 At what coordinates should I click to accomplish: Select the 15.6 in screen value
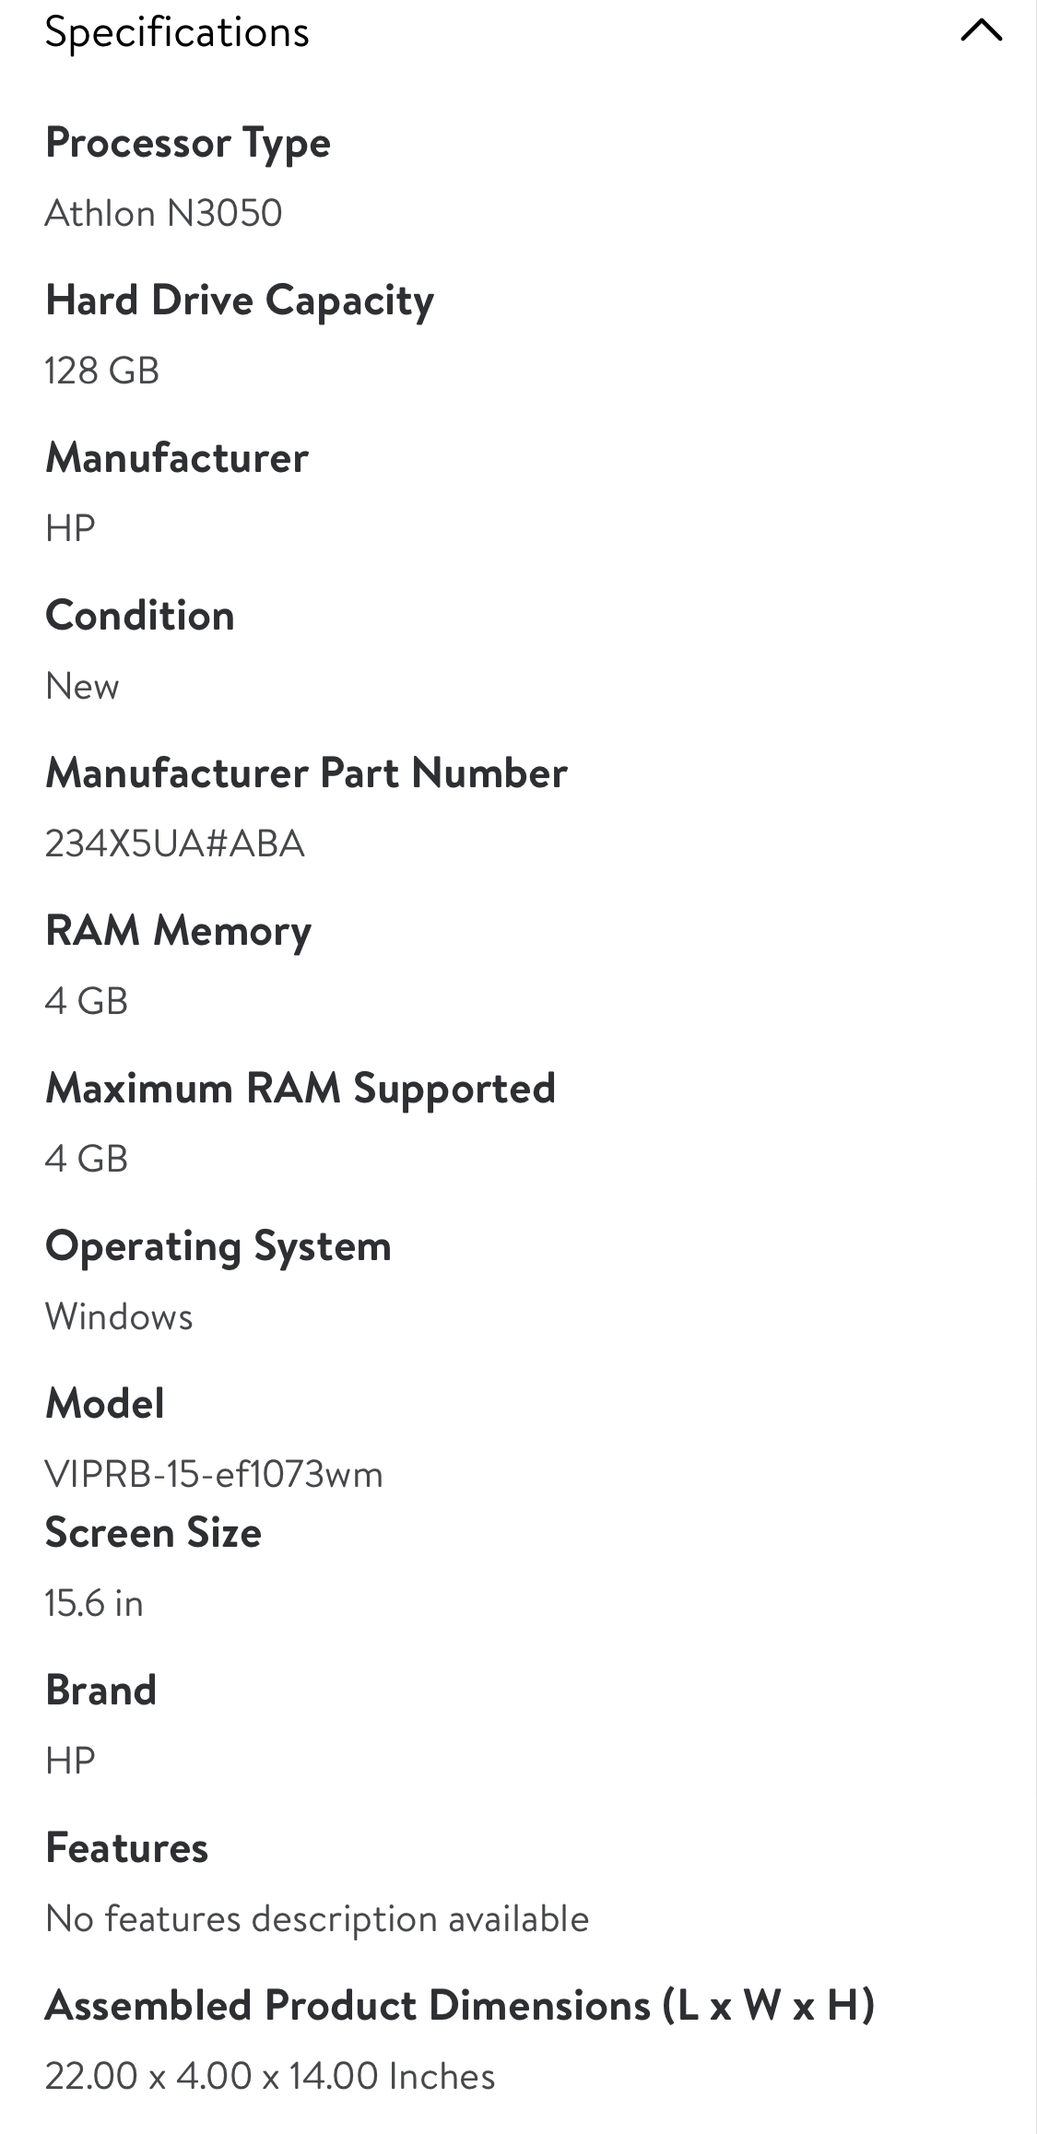click(94, 1604)
